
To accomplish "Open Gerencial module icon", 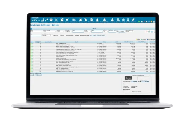I will pos(133,20).
